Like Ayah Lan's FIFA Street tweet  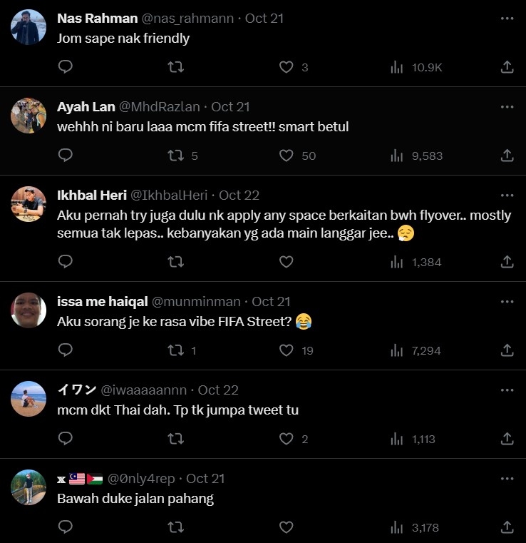[x=286, y=156]
